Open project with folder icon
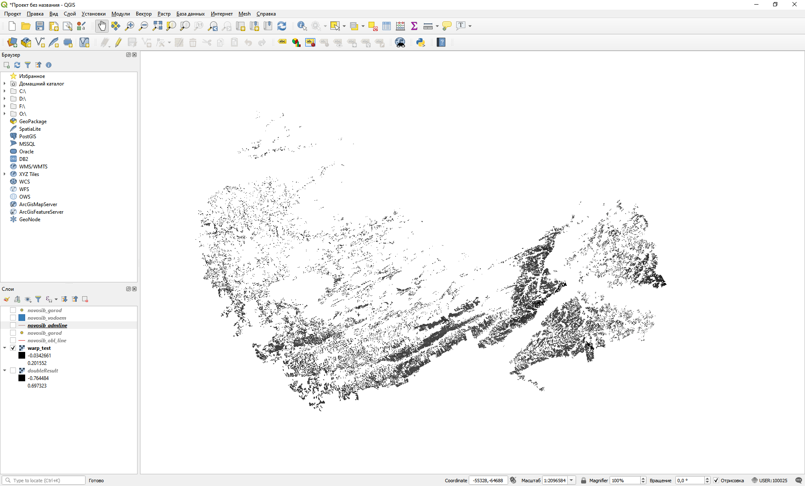This screenshot has width=805, height=486. point(26,26)
